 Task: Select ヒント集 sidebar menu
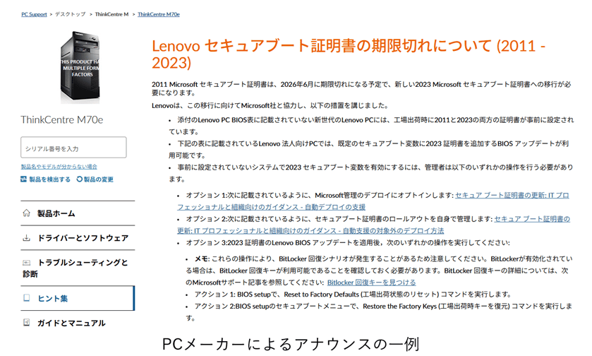78,298
